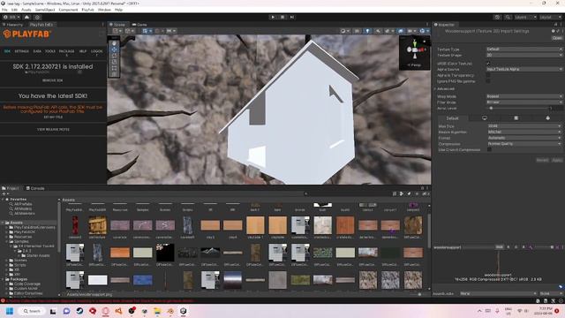Image resolution: width=565 pixels, height=318 pixels.
Task: Open the draw mode shading dropdown
Action: 345,31
